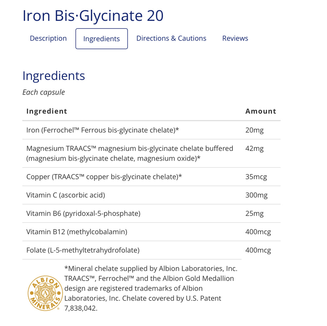The height and width of the screenshot is (326, 327).
Task: Click the Each capsule label
Action: [43, 92]
